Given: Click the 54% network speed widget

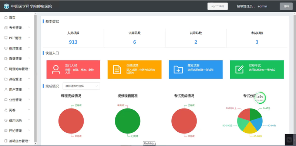Looking at the screenshot, I should pyautogui.click(x=260, y=97).
